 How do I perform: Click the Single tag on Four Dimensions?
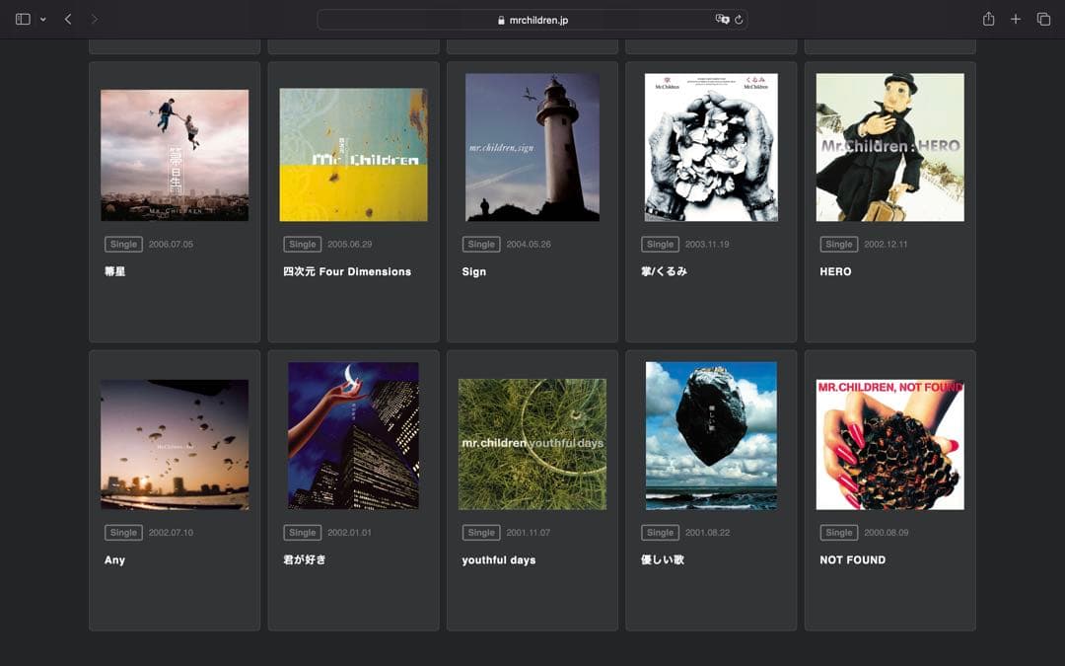click(x=303, y=244)
